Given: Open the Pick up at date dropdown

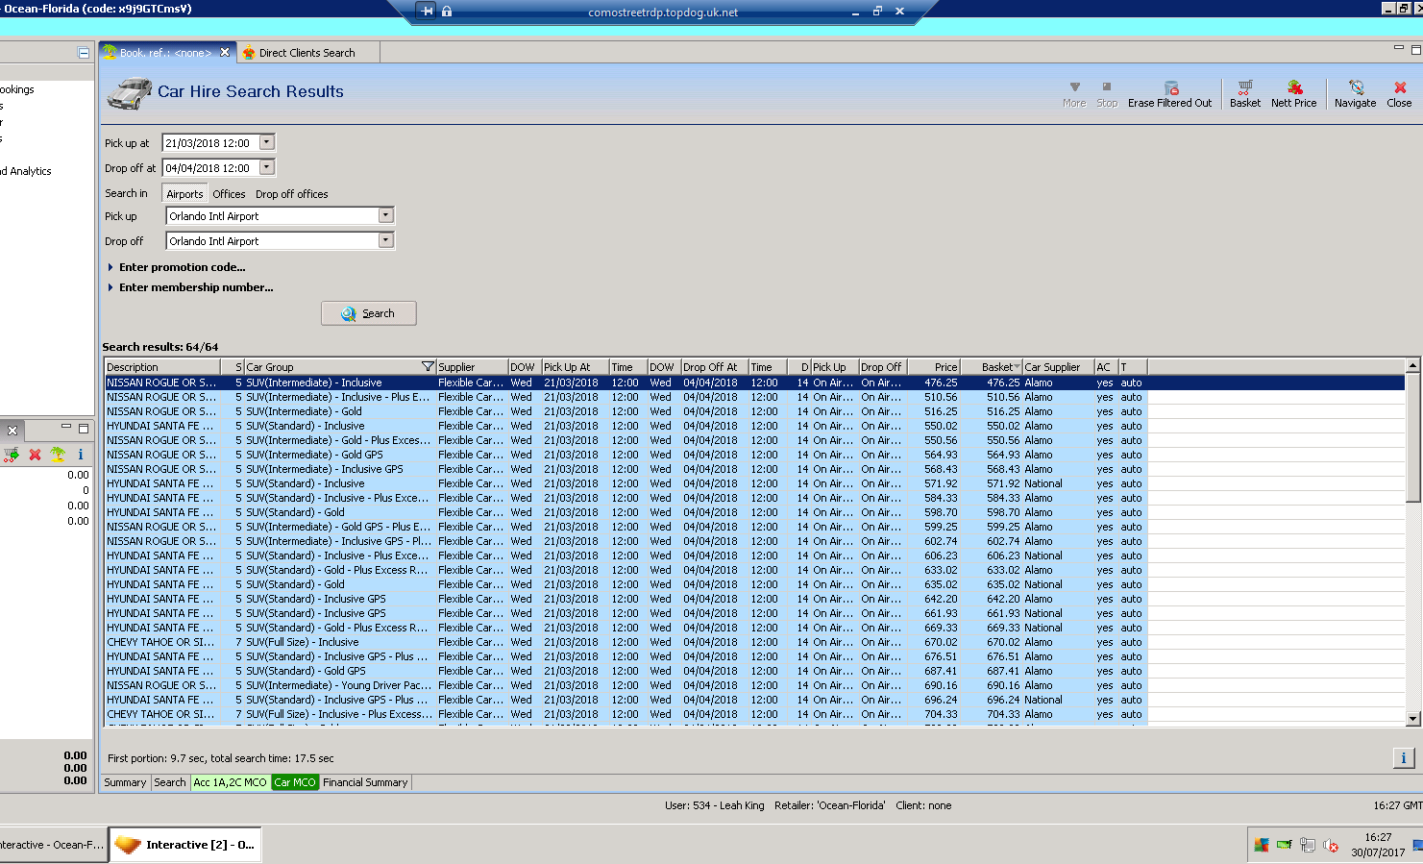Looking at the screenshot, I should [x=267, y=142].
